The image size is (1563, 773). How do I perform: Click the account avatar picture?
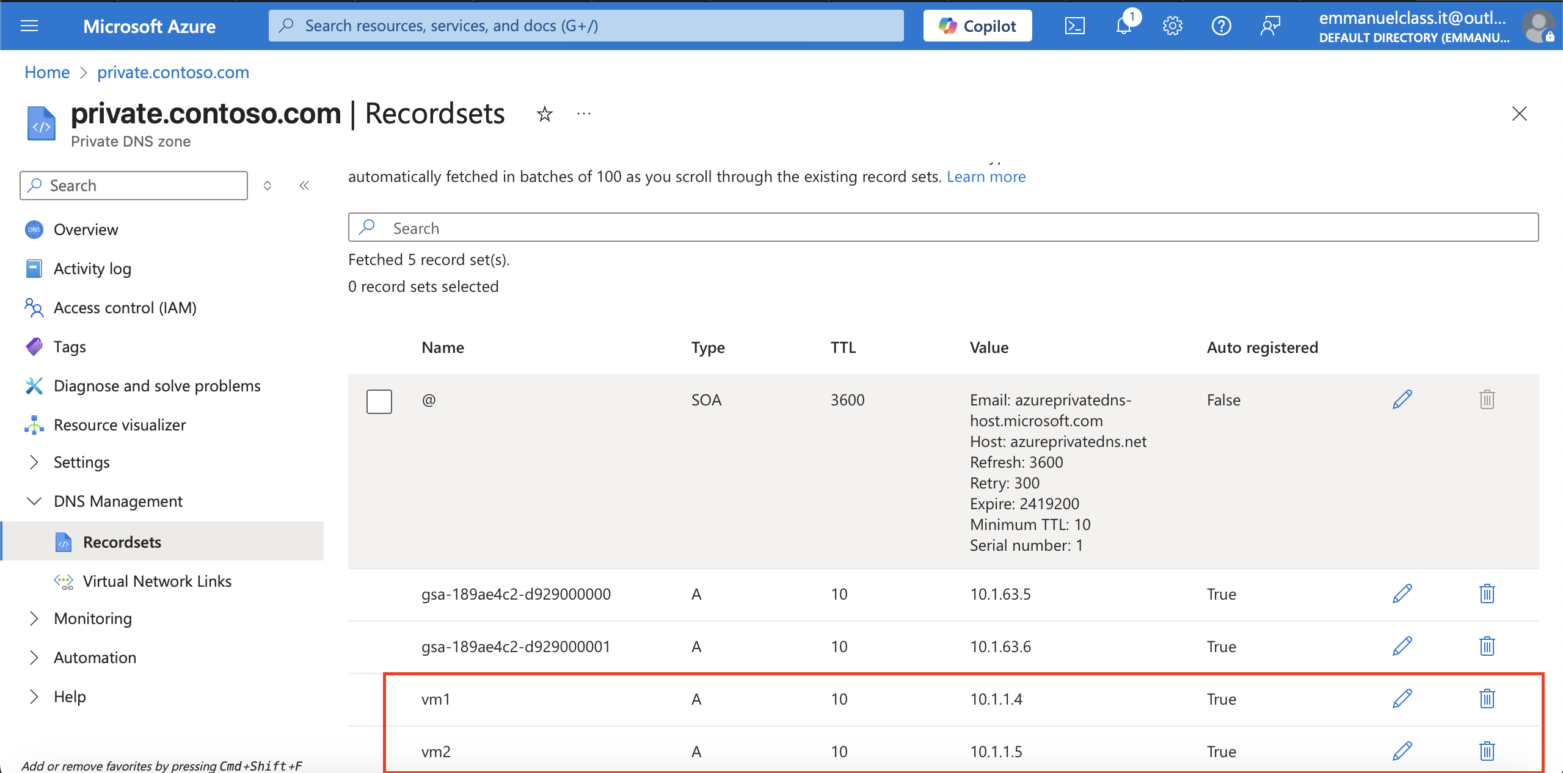click(x=1538, y=27)
